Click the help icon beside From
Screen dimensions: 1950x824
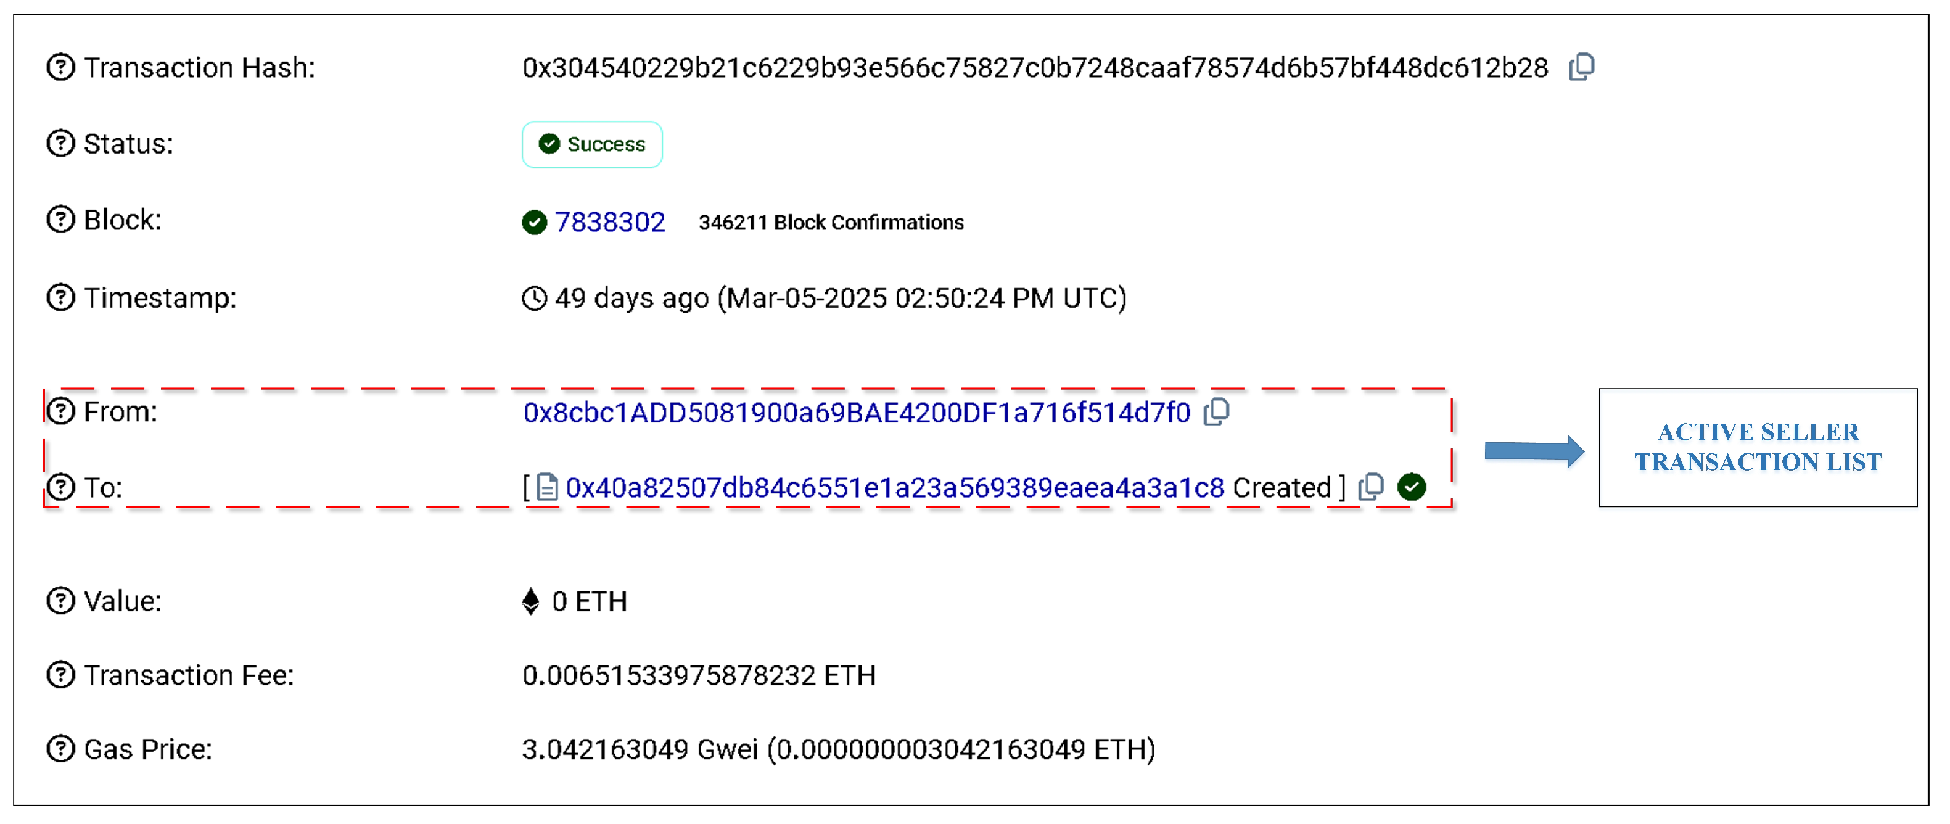(60, 411)
